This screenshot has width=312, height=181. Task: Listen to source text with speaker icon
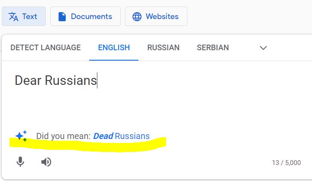point(46,162)
